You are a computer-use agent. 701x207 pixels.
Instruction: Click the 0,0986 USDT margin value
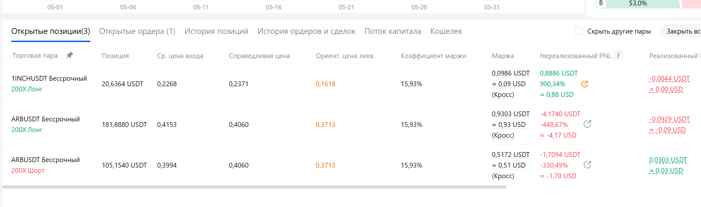[x=511, y=73]
